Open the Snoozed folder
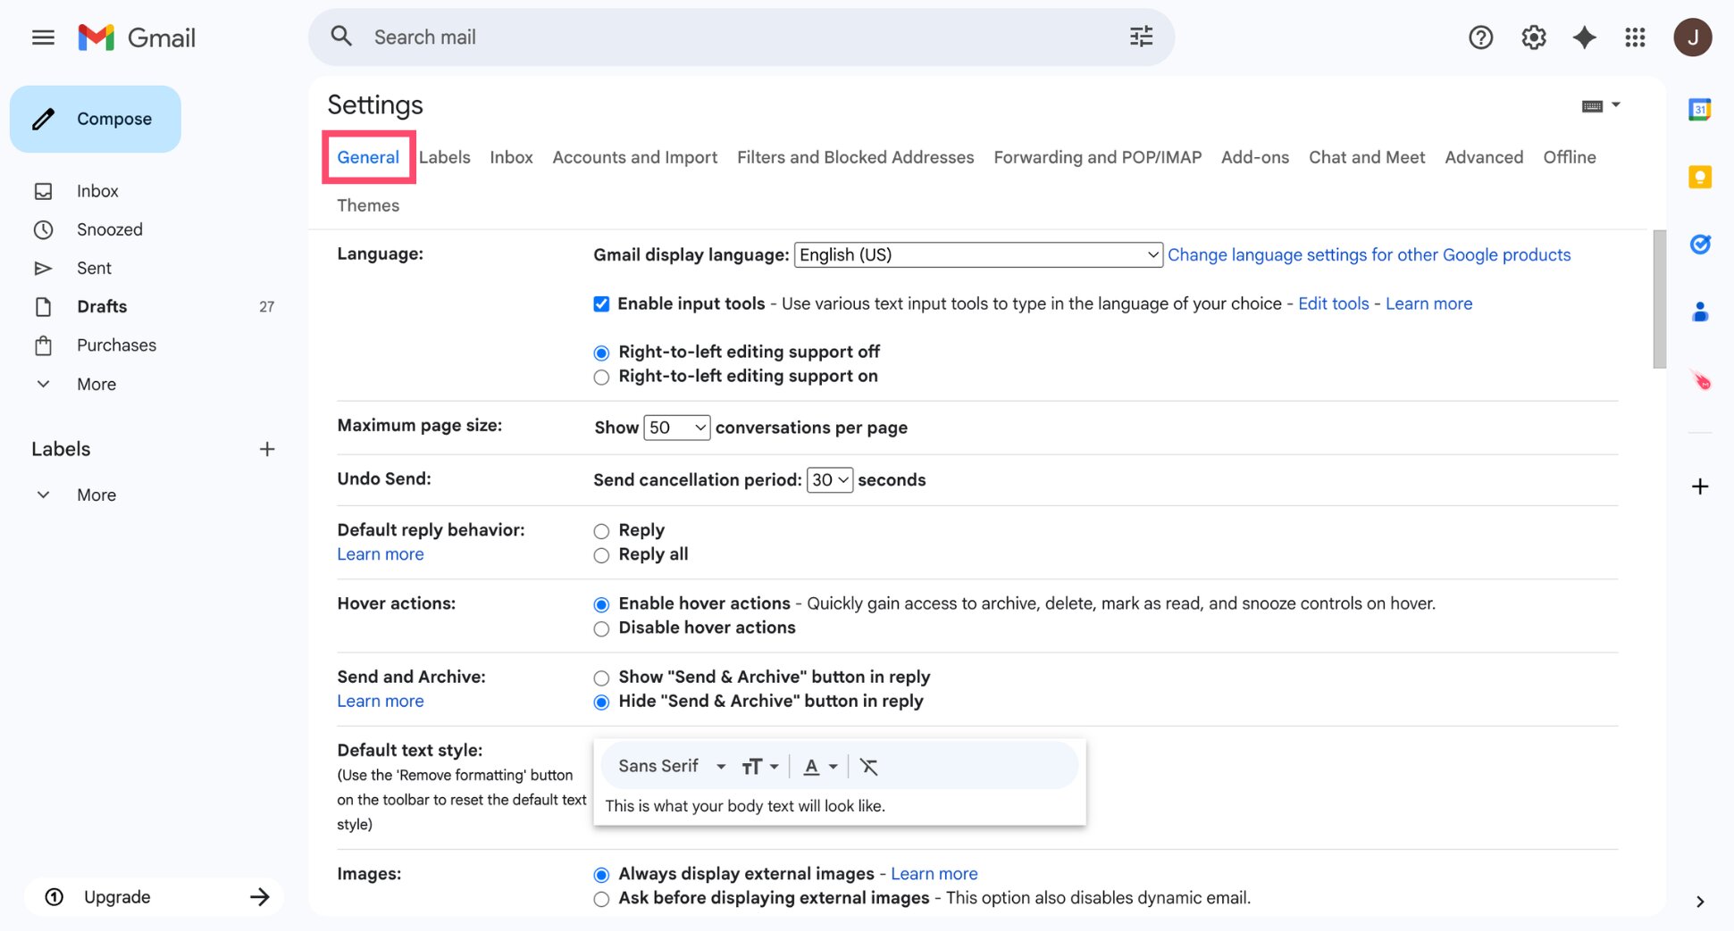Screen dimensions: 1734x931 point(109,229)
